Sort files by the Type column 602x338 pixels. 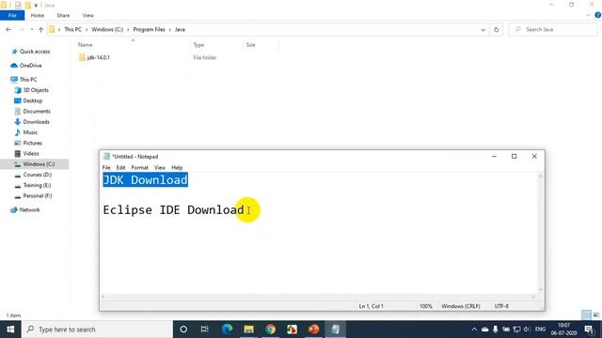tap(198, 45)
